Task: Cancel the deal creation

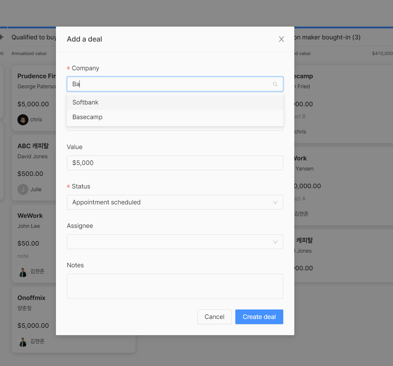Action: click(215, 317)
